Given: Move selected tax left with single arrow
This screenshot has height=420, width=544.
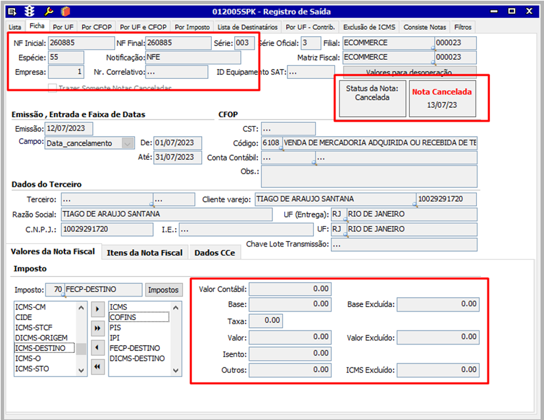Looking at the screenshot, I should (x=97, y=347).
